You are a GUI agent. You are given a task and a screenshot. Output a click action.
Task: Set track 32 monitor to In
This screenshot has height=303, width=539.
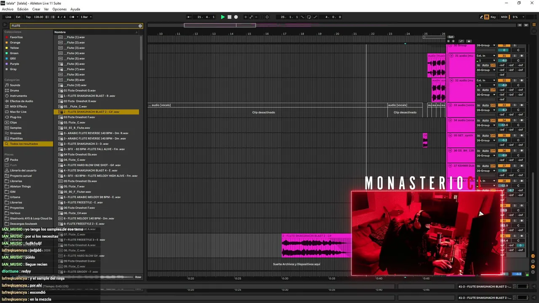[478, 90]
